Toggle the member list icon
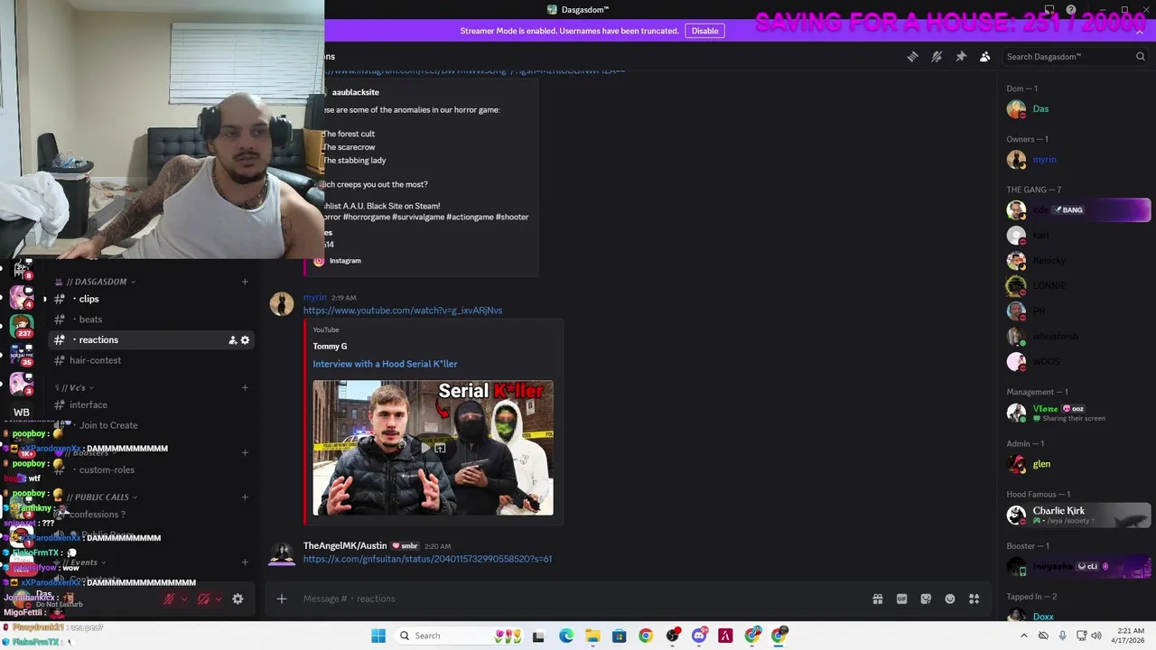The width and height of the screenshot is (1156, 650). click(985, 57)
